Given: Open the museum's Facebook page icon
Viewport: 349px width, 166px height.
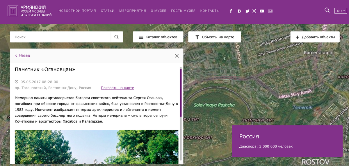Looking at the screenshot, I should pos(231,11).
